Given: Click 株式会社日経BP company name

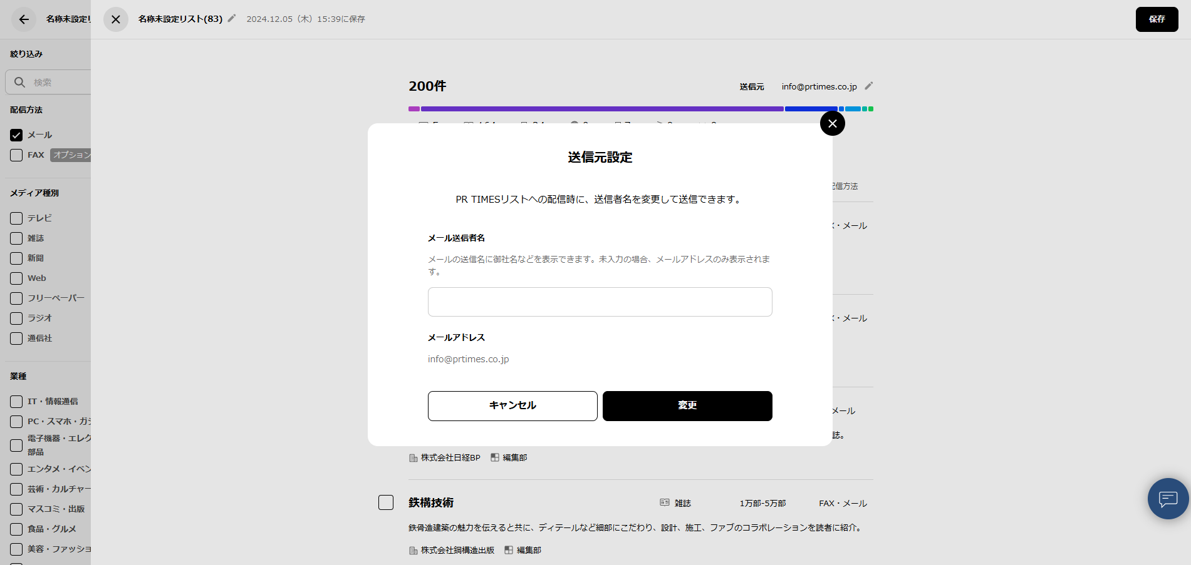Looking at the screenshot, I should pyautogui.click(x=450, y=458).
